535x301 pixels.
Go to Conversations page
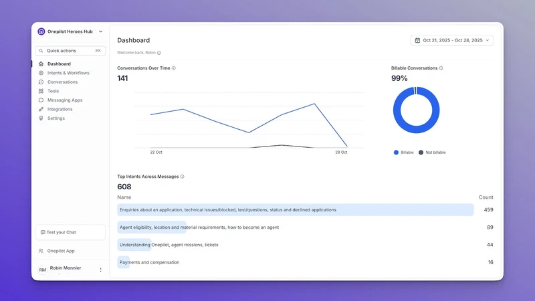pyautogui.click(x=62, y=82)
